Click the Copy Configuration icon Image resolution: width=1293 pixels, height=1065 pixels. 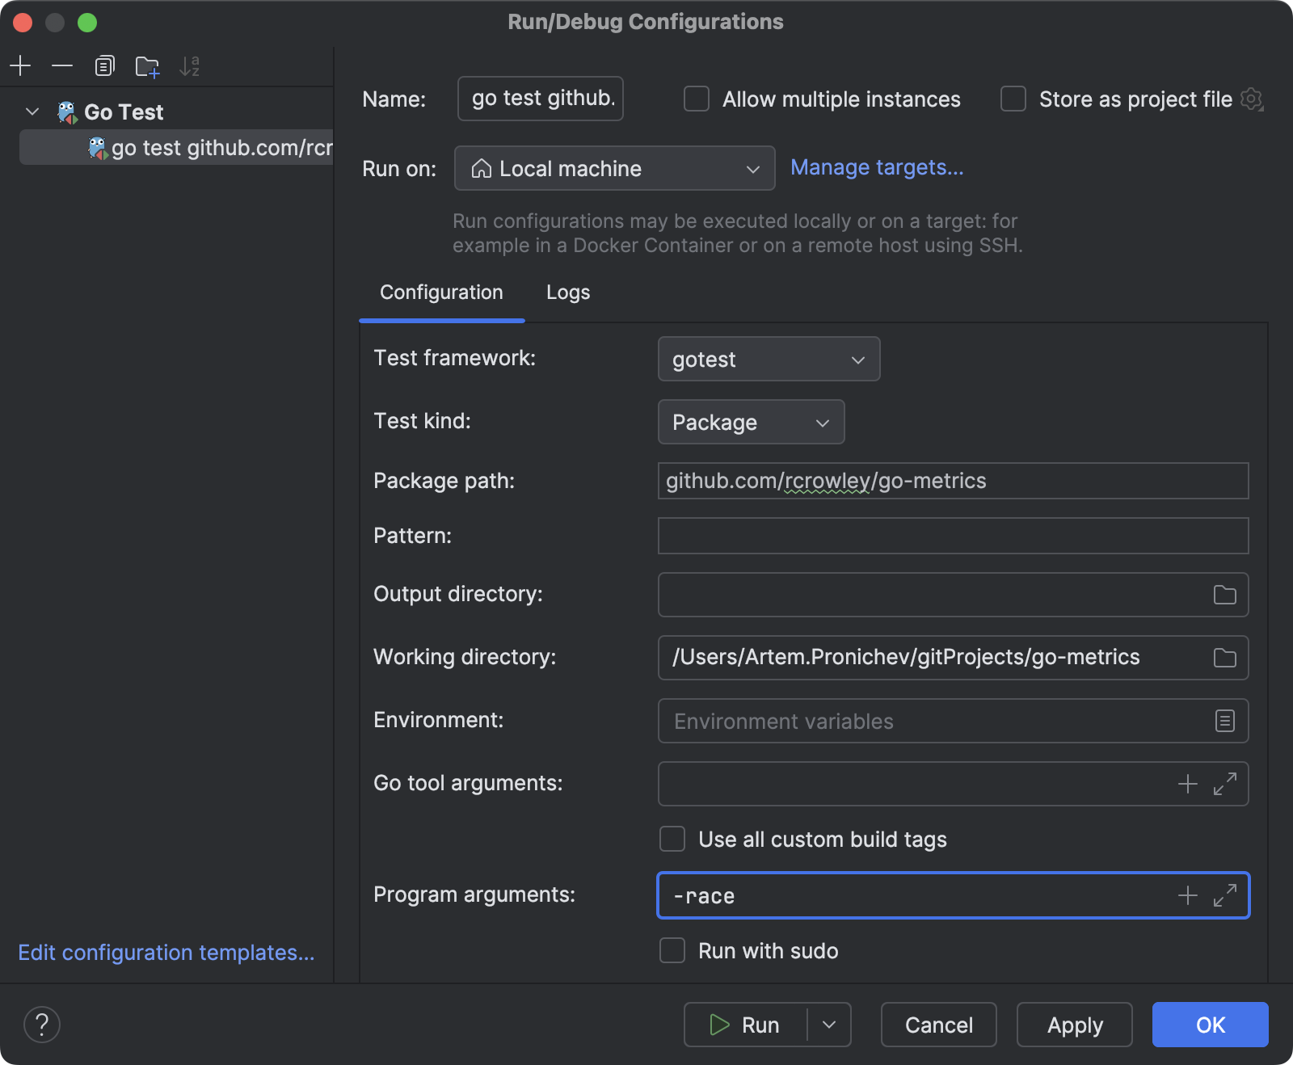[x=105, y=65]
